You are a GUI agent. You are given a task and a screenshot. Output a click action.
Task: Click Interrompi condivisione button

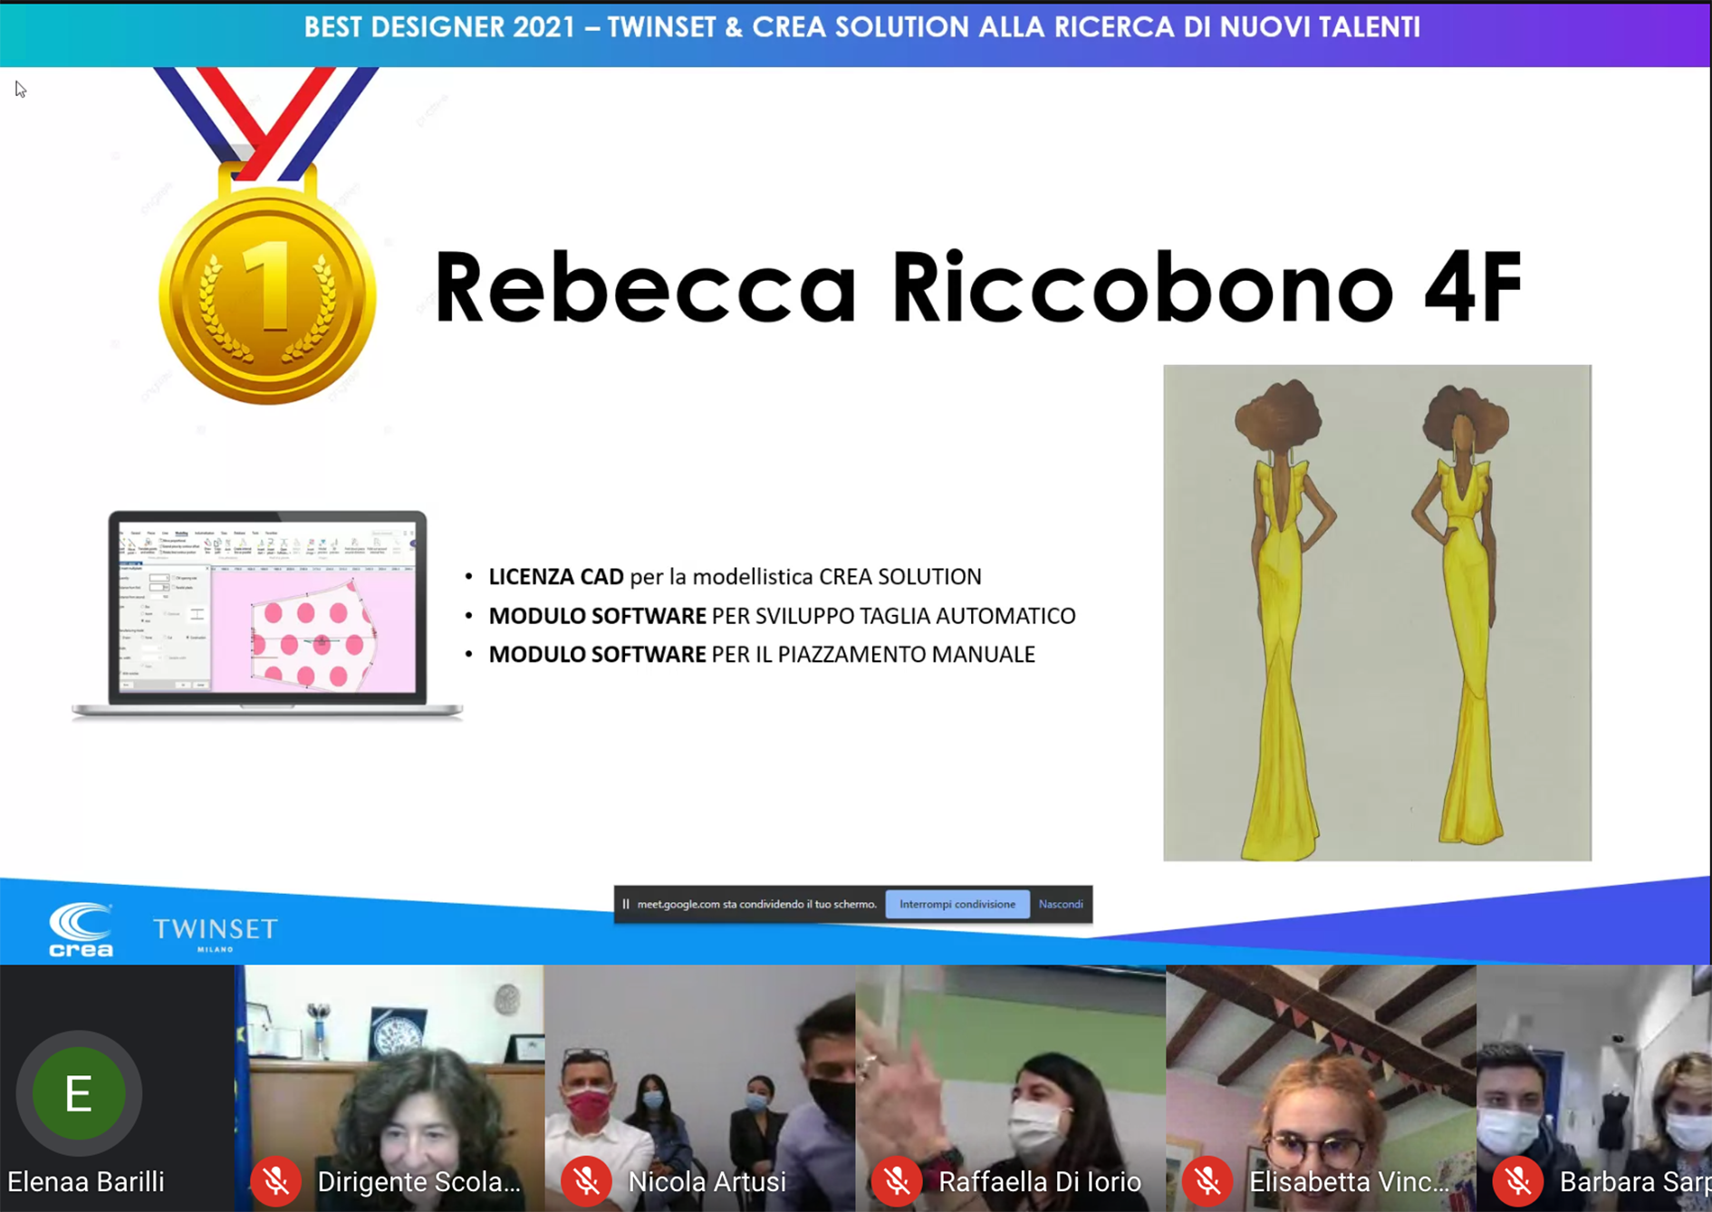957,904
